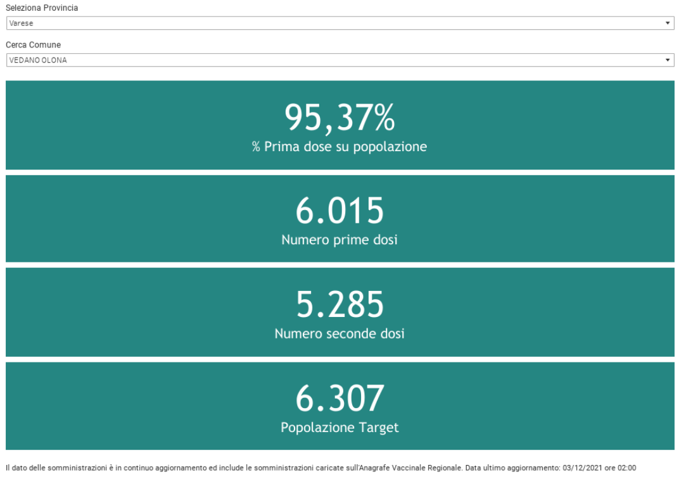Click the selected province value Varese
686x477 pixels.
[x=22, y=23]
